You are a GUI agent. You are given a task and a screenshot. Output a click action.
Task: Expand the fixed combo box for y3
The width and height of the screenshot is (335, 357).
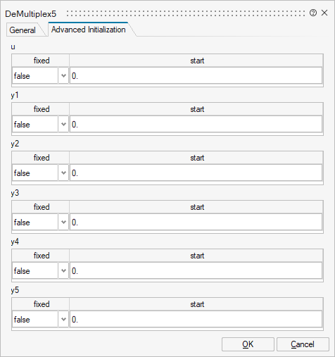click(40, 222)
